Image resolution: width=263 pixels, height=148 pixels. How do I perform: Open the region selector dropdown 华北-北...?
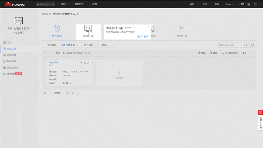coord(45,4)
